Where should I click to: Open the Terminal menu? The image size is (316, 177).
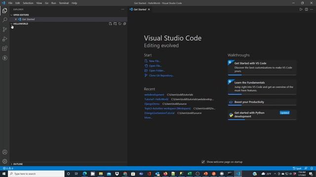pos(64,3)
